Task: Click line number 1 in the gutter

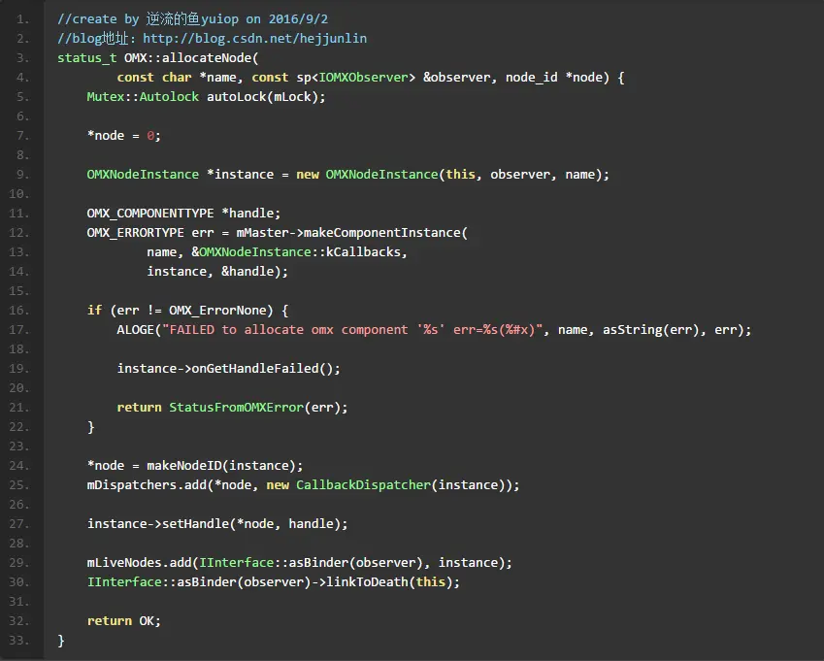Action: point(22,19)
